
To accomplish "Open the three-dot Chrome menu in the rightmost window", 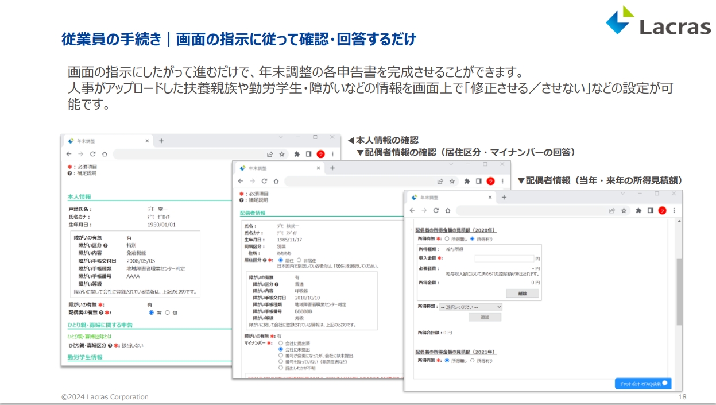I will coord(674,211).
